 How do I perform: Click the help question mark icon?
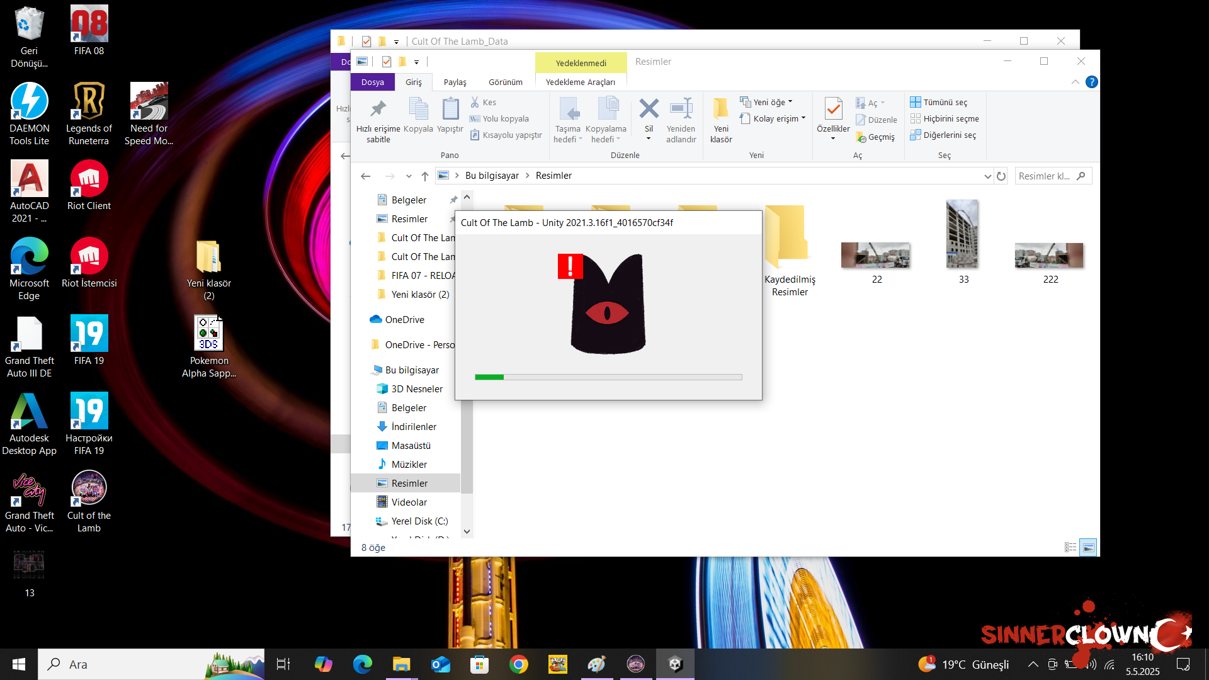pyautogui.click(x=1092, y=82)
